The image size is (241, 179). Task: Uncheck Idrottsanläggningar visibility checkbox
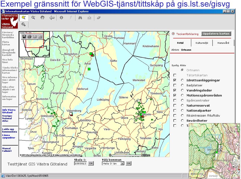175,80
